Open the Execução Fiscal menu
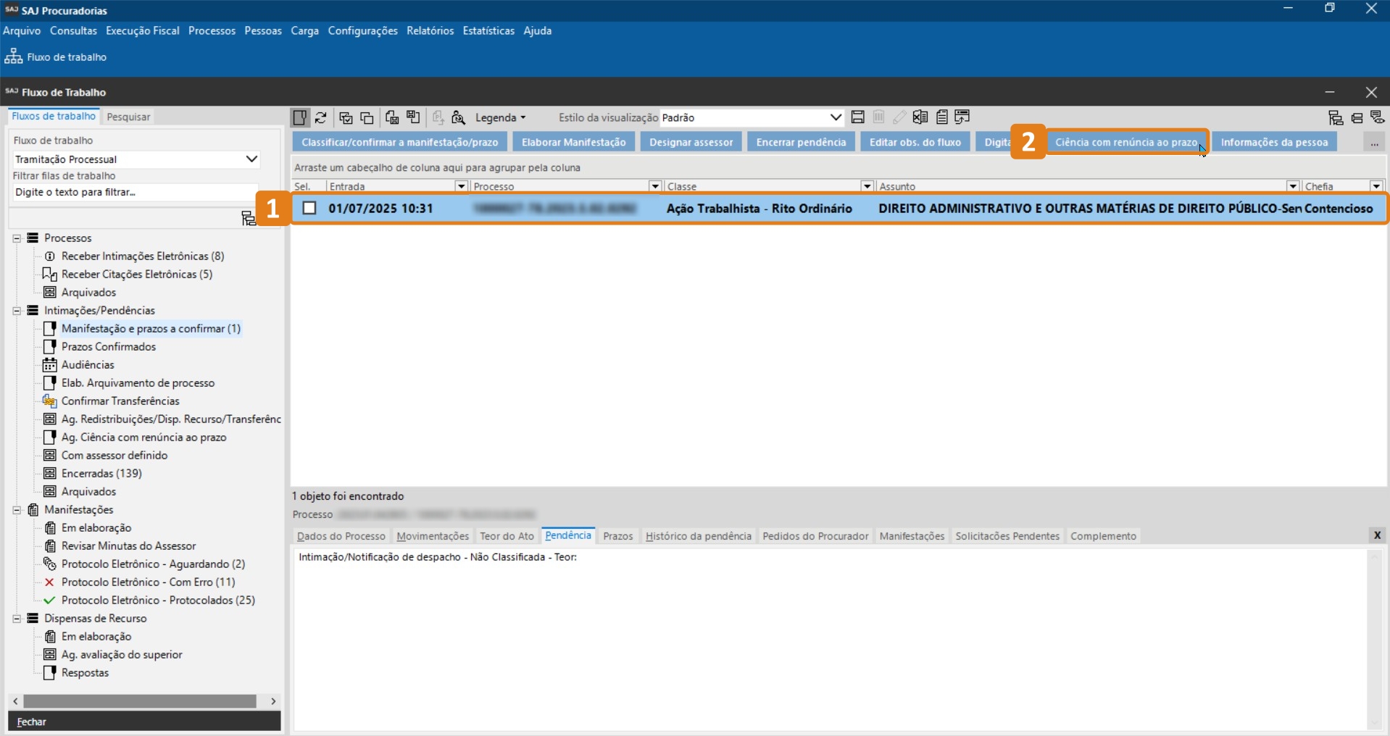 [142, 30]
